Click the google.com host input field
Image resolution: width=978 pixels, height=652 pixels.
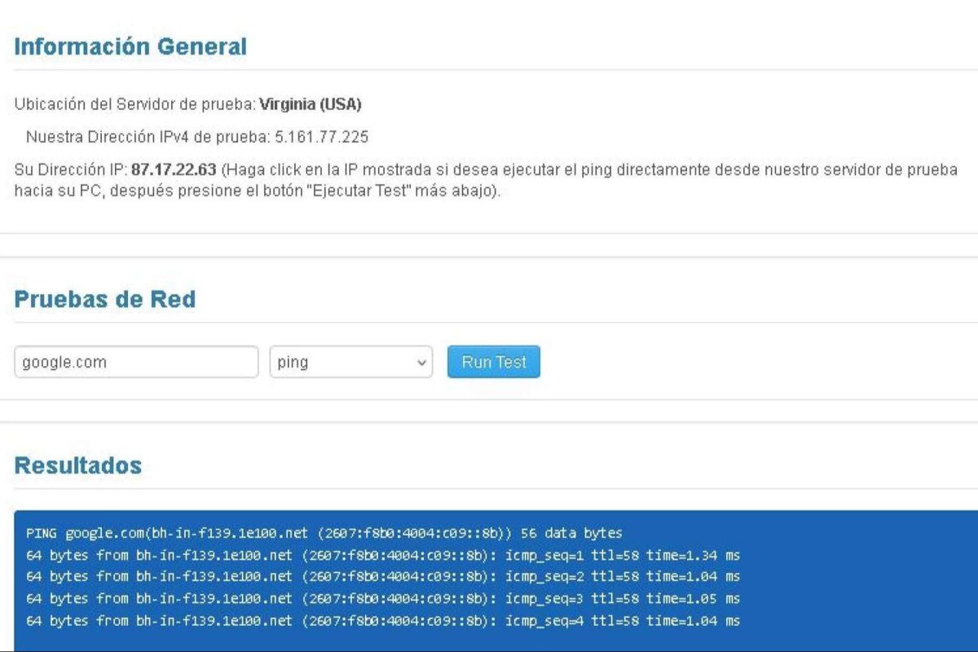point(136,362)
